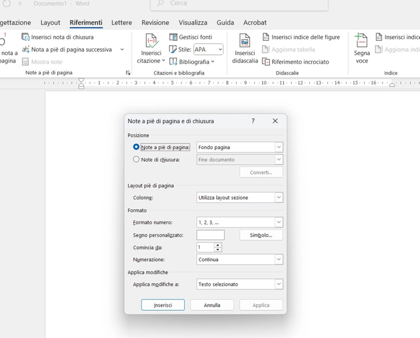This screenshot has width=420, height=338.
Task: Select Note di chiusura radio button
Action: pyautogui.click(x=136, y=159)
